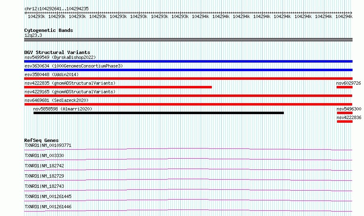
Task: Click the leftmost 104293k ruler tick label
Action: pos(36,16)
